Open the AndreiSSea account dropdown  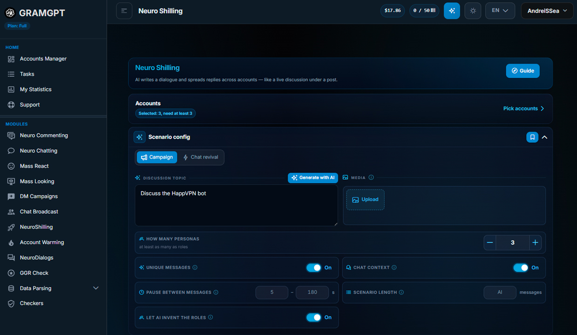547,11
